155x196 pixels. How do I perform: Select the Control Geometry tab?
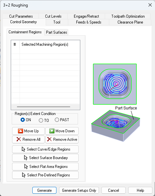click(23, 22)
